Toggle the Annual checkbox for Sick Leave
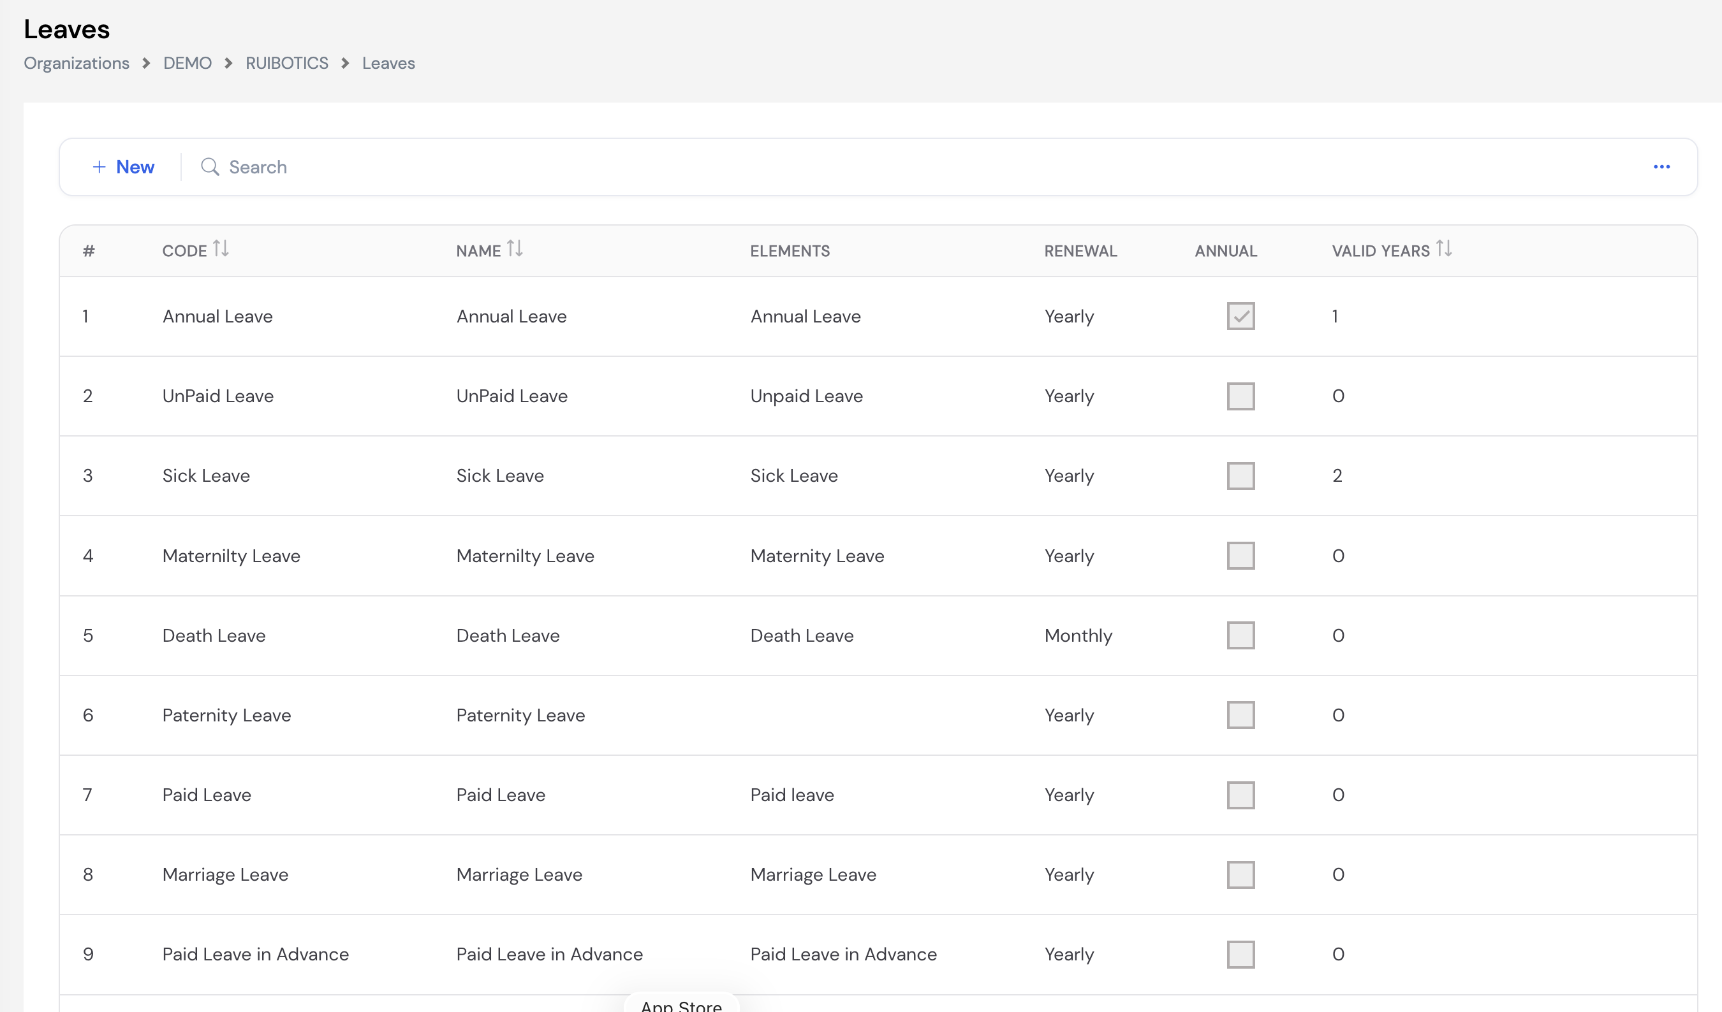 point(1240,476)
